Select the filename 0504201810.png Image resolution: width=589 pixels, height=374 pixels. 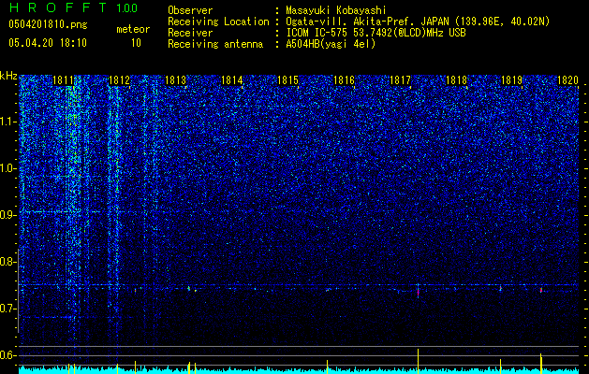click(x=48, y=24)
